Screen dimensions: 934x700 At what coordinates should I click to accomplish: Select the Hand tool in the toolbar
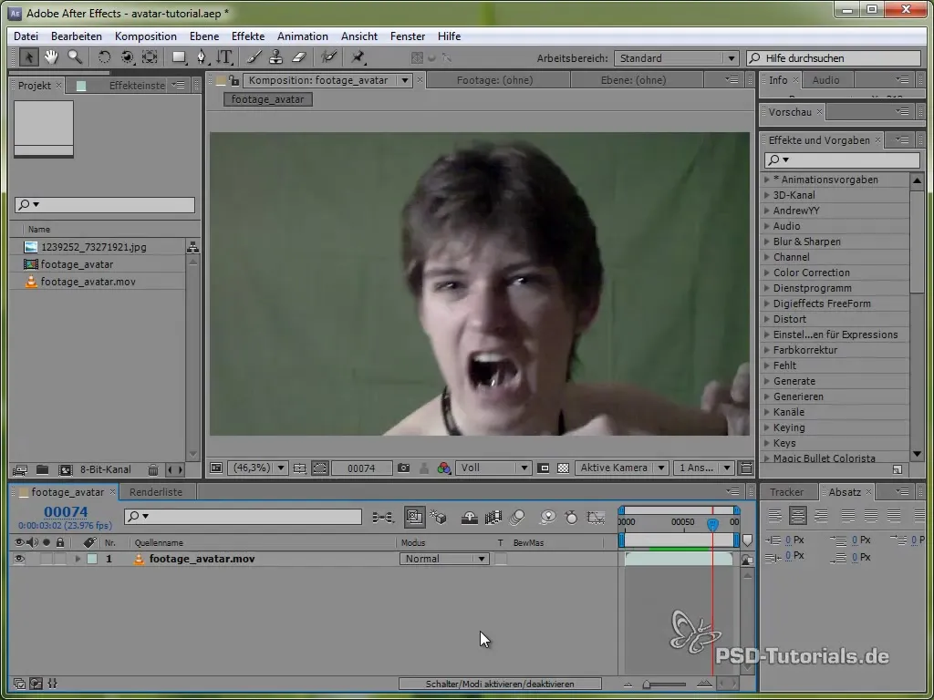tap(52, 57)
